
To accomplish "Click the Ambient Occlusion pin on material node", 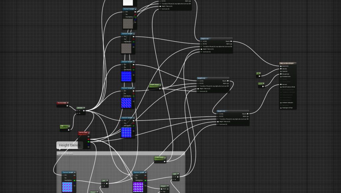I will 280,102.
